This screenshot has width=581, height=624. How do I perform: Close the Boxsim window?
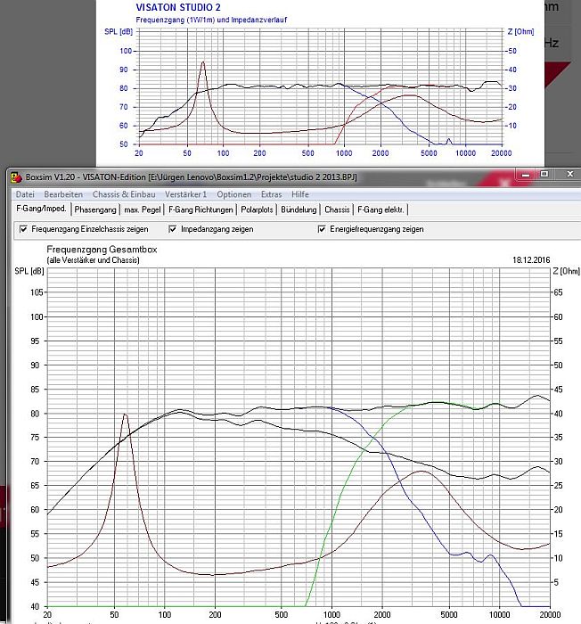click(x=569, y=175)
